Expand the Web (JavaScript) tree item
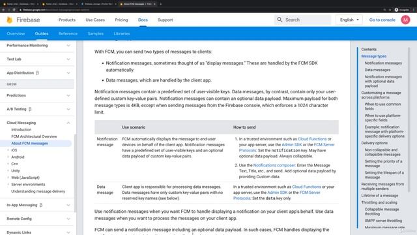 tap(8, 178)
